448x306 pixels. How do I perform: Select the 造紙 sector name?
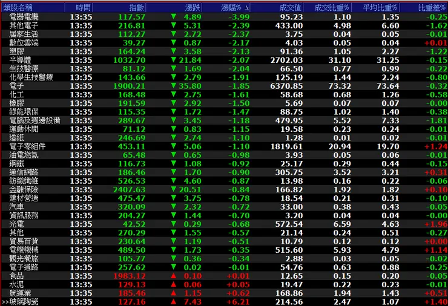(16, 138)
